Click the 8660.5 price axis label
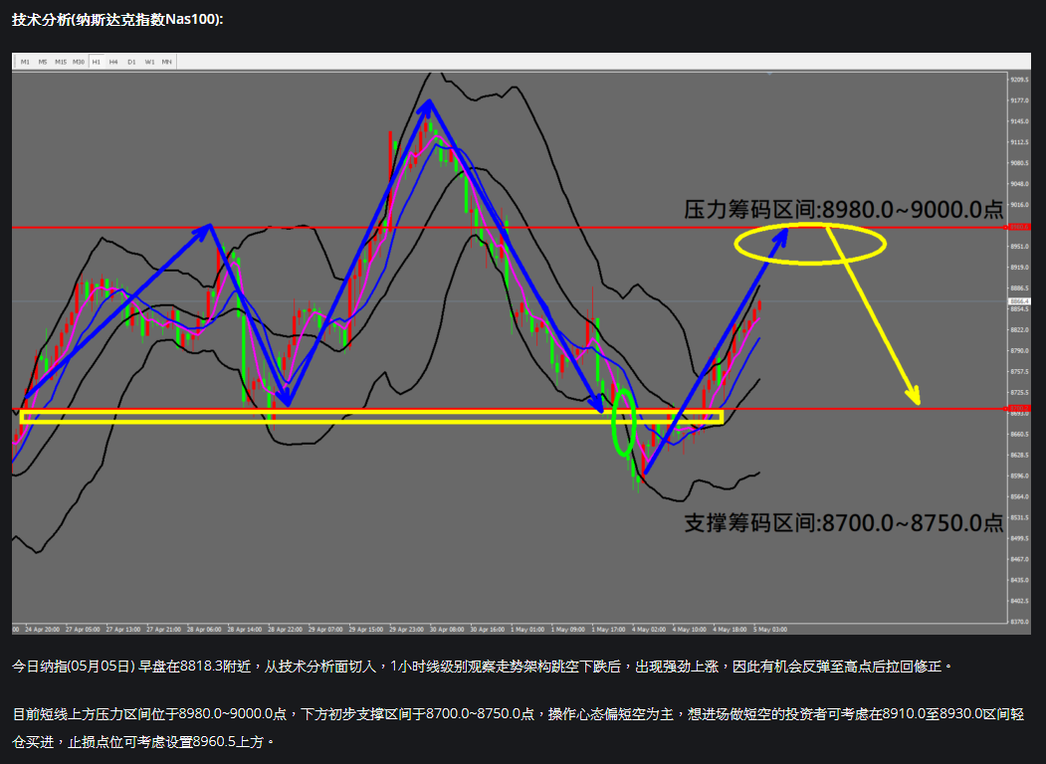The image size is (1046, 764). [1019, 434]
